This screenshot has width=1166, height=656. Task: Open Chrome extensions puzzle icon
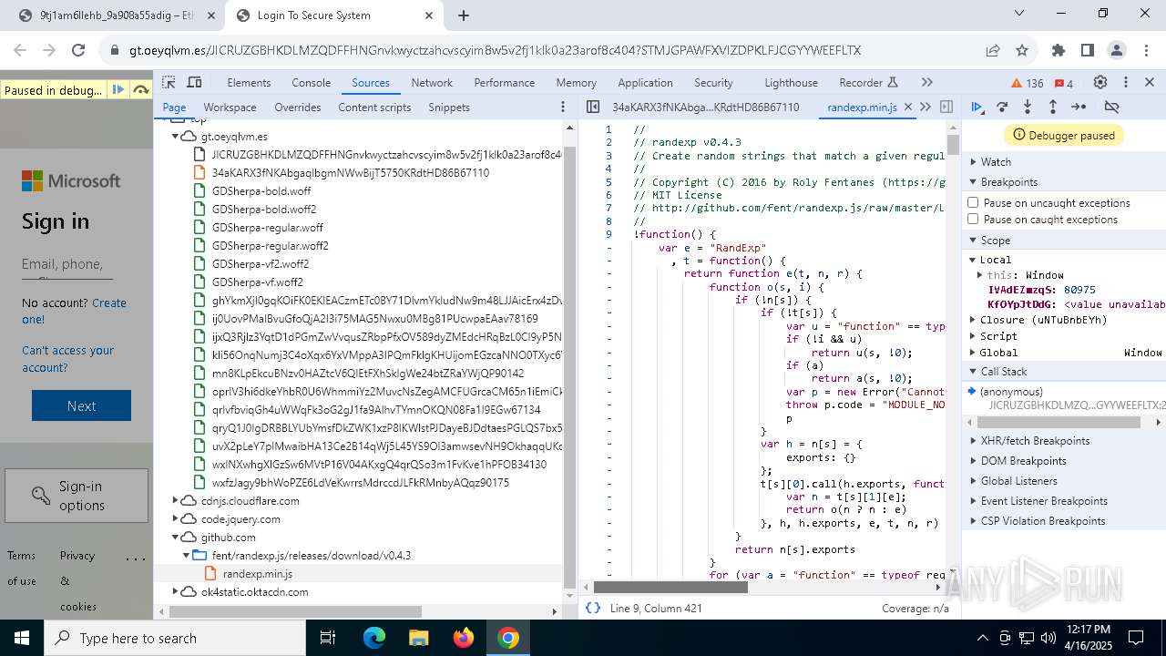click(x=1058, y=50)
